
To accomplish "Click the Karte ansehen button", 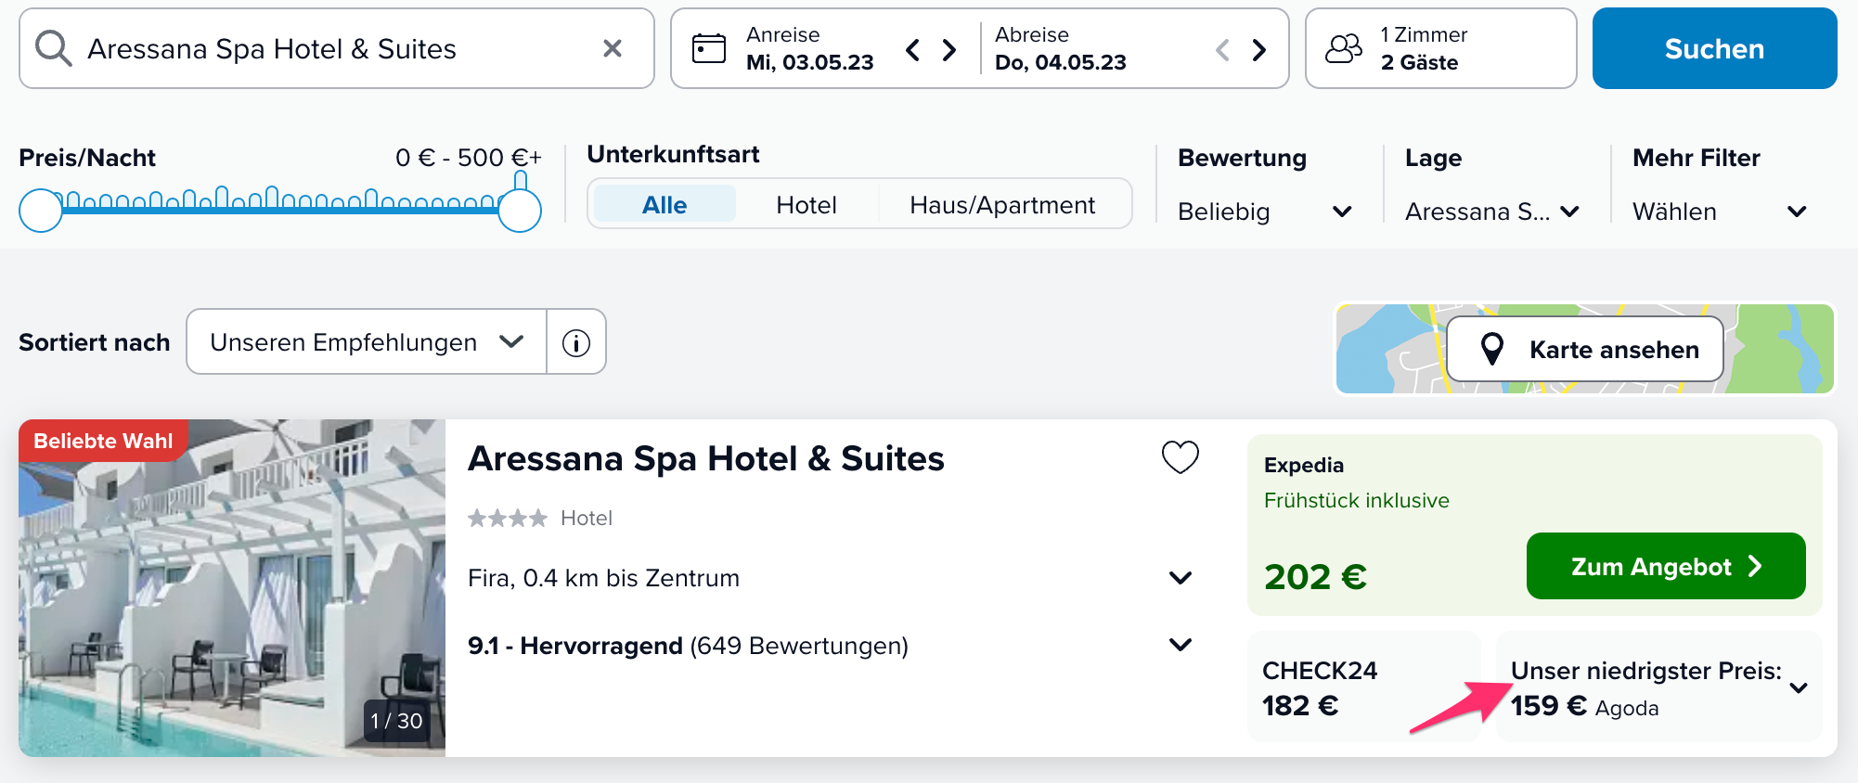I will [1585, 349].
